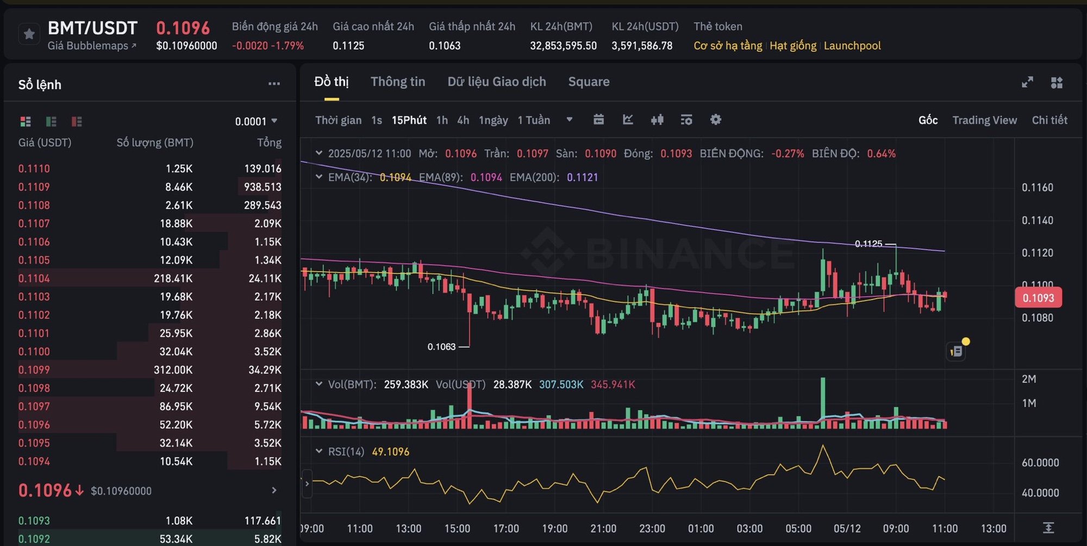The width and height of the screenshot is (1087, 546).
Task: Click the Tổng column header
Action: click(x=269, y=142)
